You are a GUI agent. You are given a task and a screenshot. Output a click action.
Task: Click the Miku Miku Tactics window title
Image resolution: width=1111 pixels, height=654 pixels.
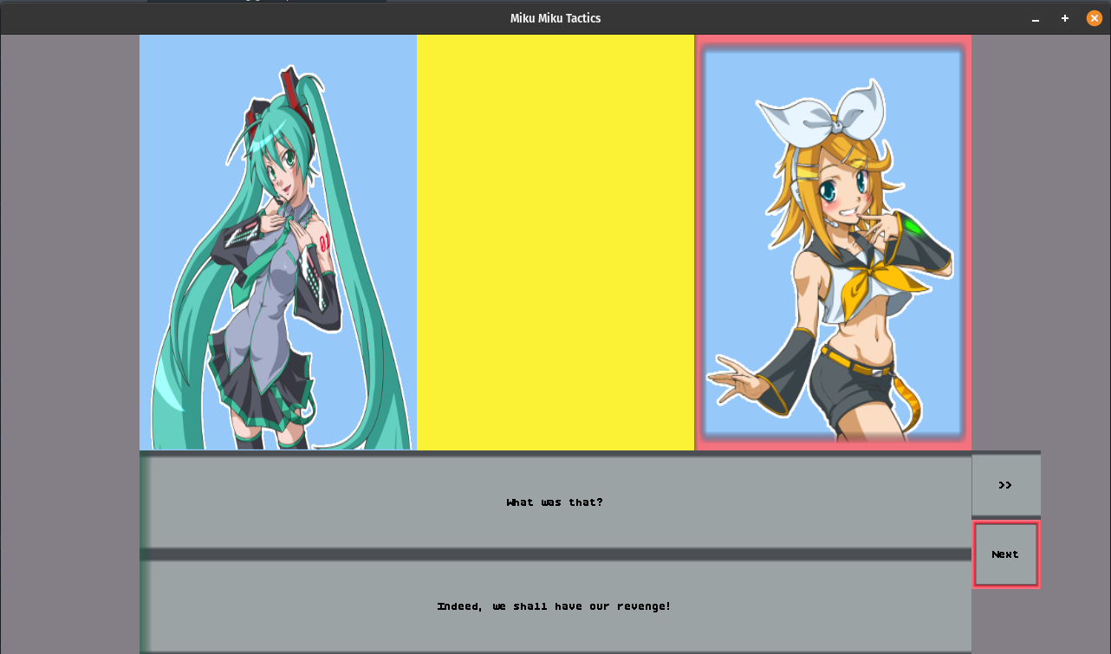[x=555, y=18]
